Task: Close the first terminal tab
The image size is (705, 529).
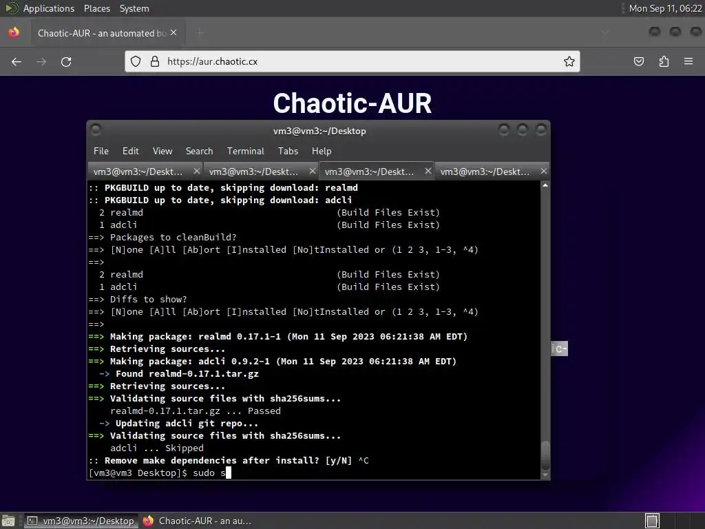Action: click(196, 171)
